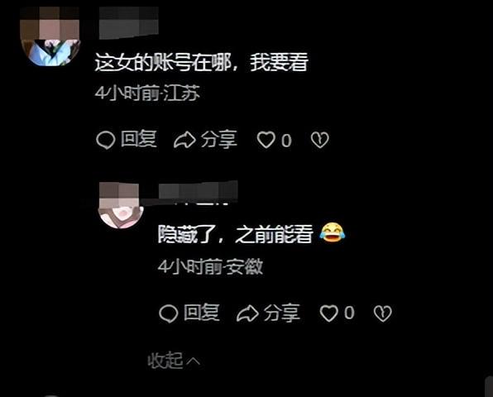Click share arrow icon on Jiangsu comment
The image size is (493, 397).
coord(185,140)
